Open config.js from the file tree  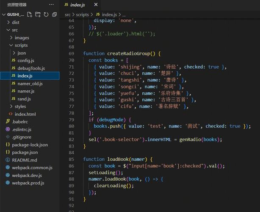(26, 61)
